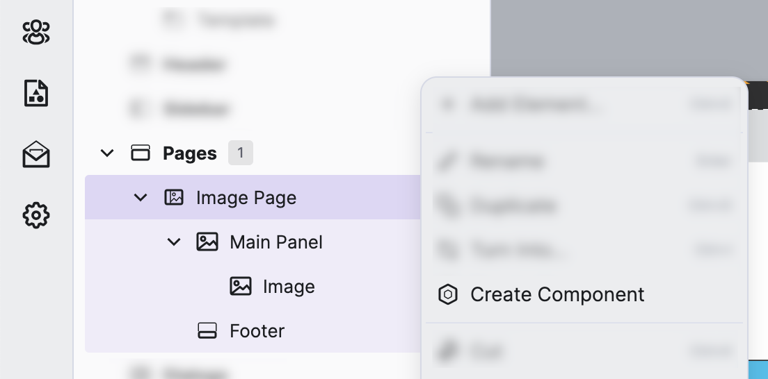Collapse the Pages section chevron

click(107, 153)
